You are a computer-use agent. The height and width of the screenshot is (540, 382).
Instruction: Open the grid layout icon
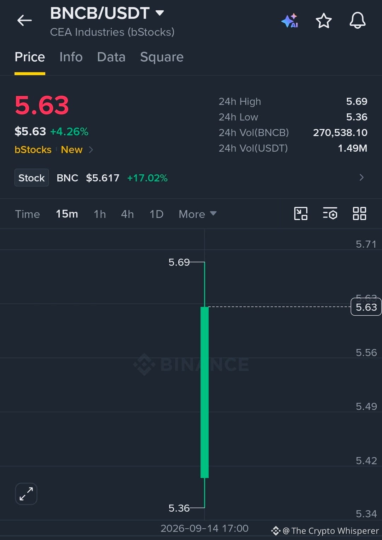pyautogui.click(x=359, y=214)
